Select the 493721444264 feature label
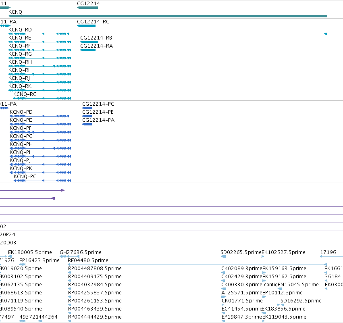 39,317
